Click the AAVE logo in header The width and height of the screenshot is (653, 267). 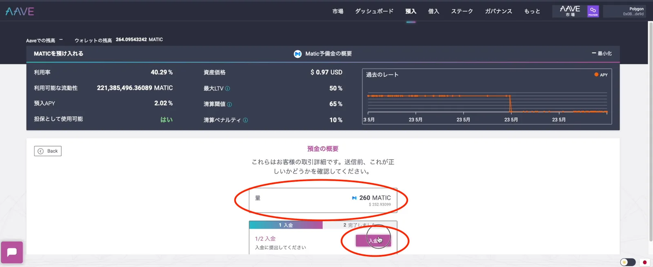point(20,11)
